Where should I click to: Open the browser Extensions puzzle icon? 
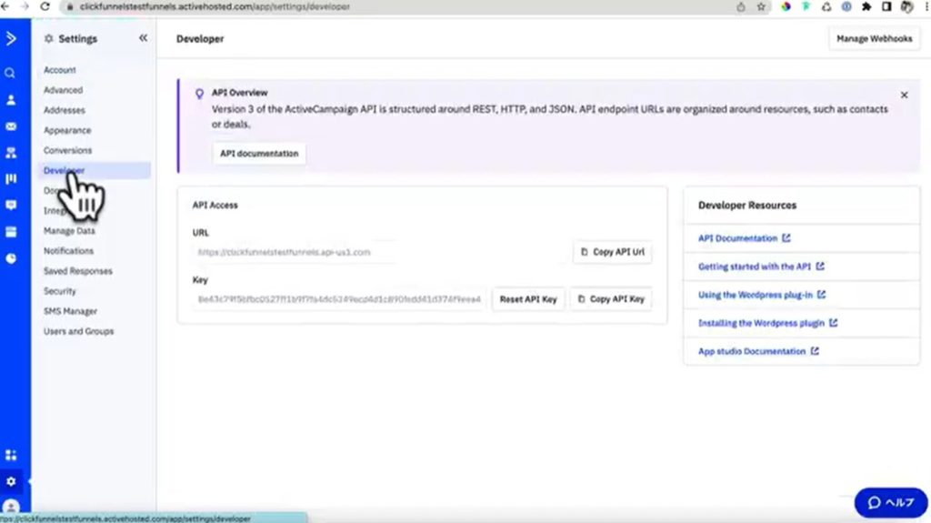click(866, 6)
